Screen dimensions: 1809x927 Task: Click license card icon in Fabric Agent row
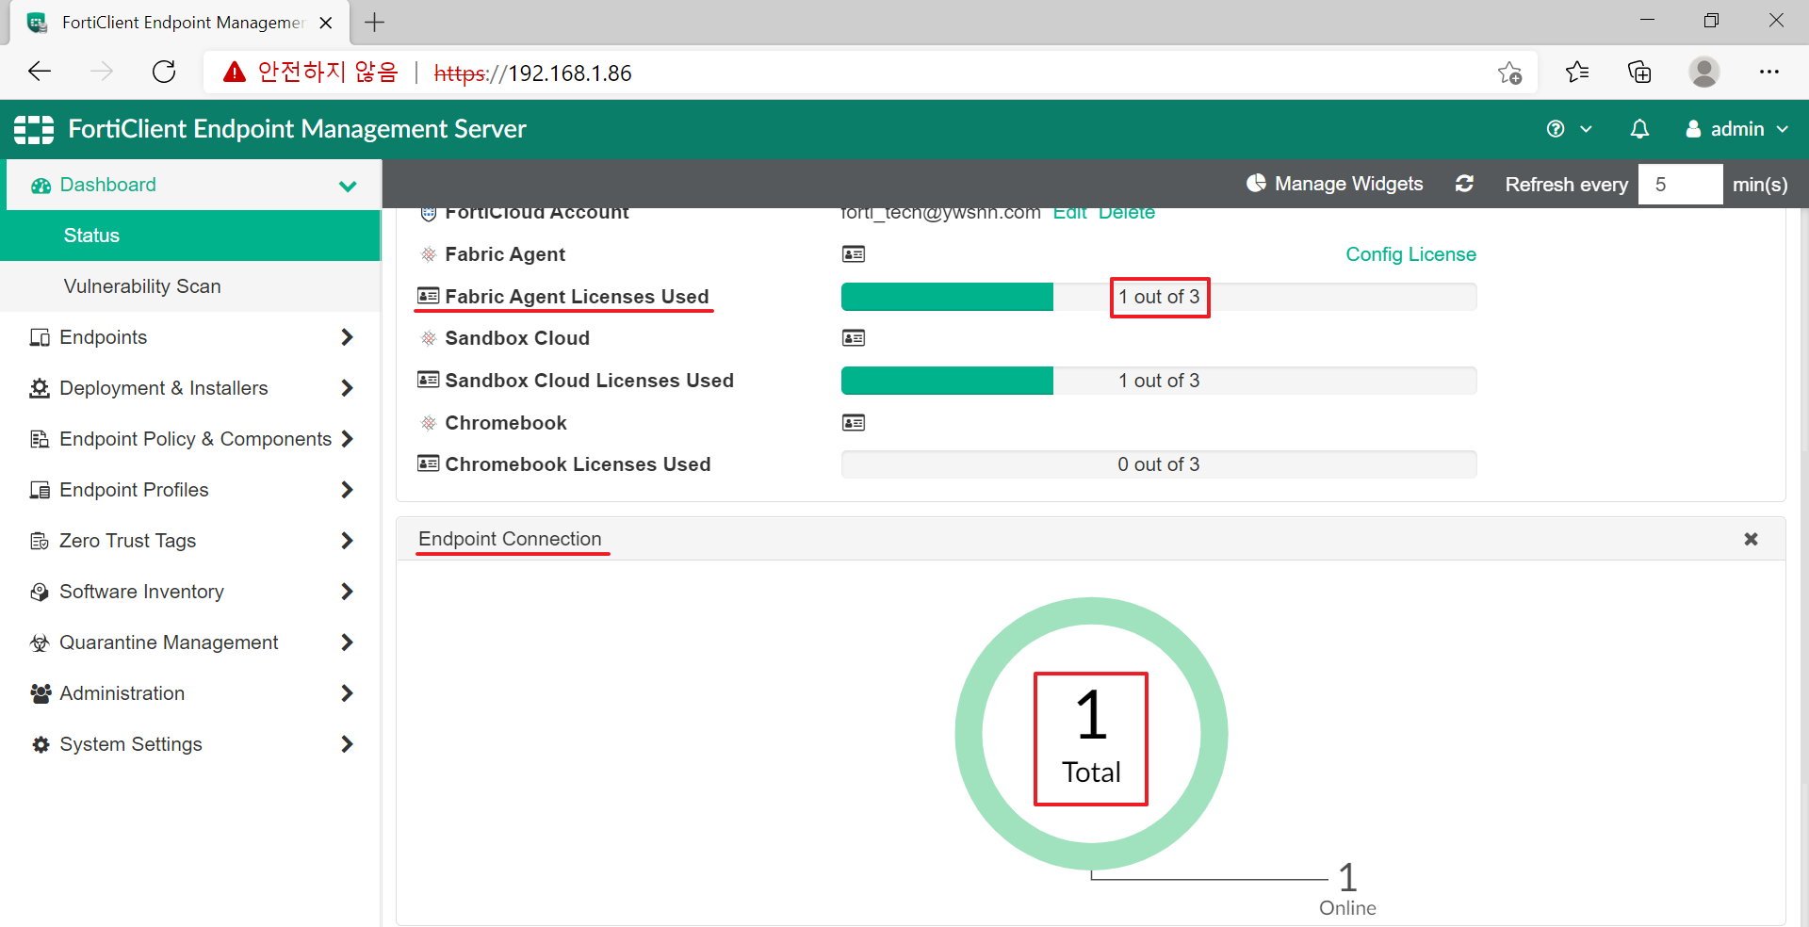[x=854, y=254]
